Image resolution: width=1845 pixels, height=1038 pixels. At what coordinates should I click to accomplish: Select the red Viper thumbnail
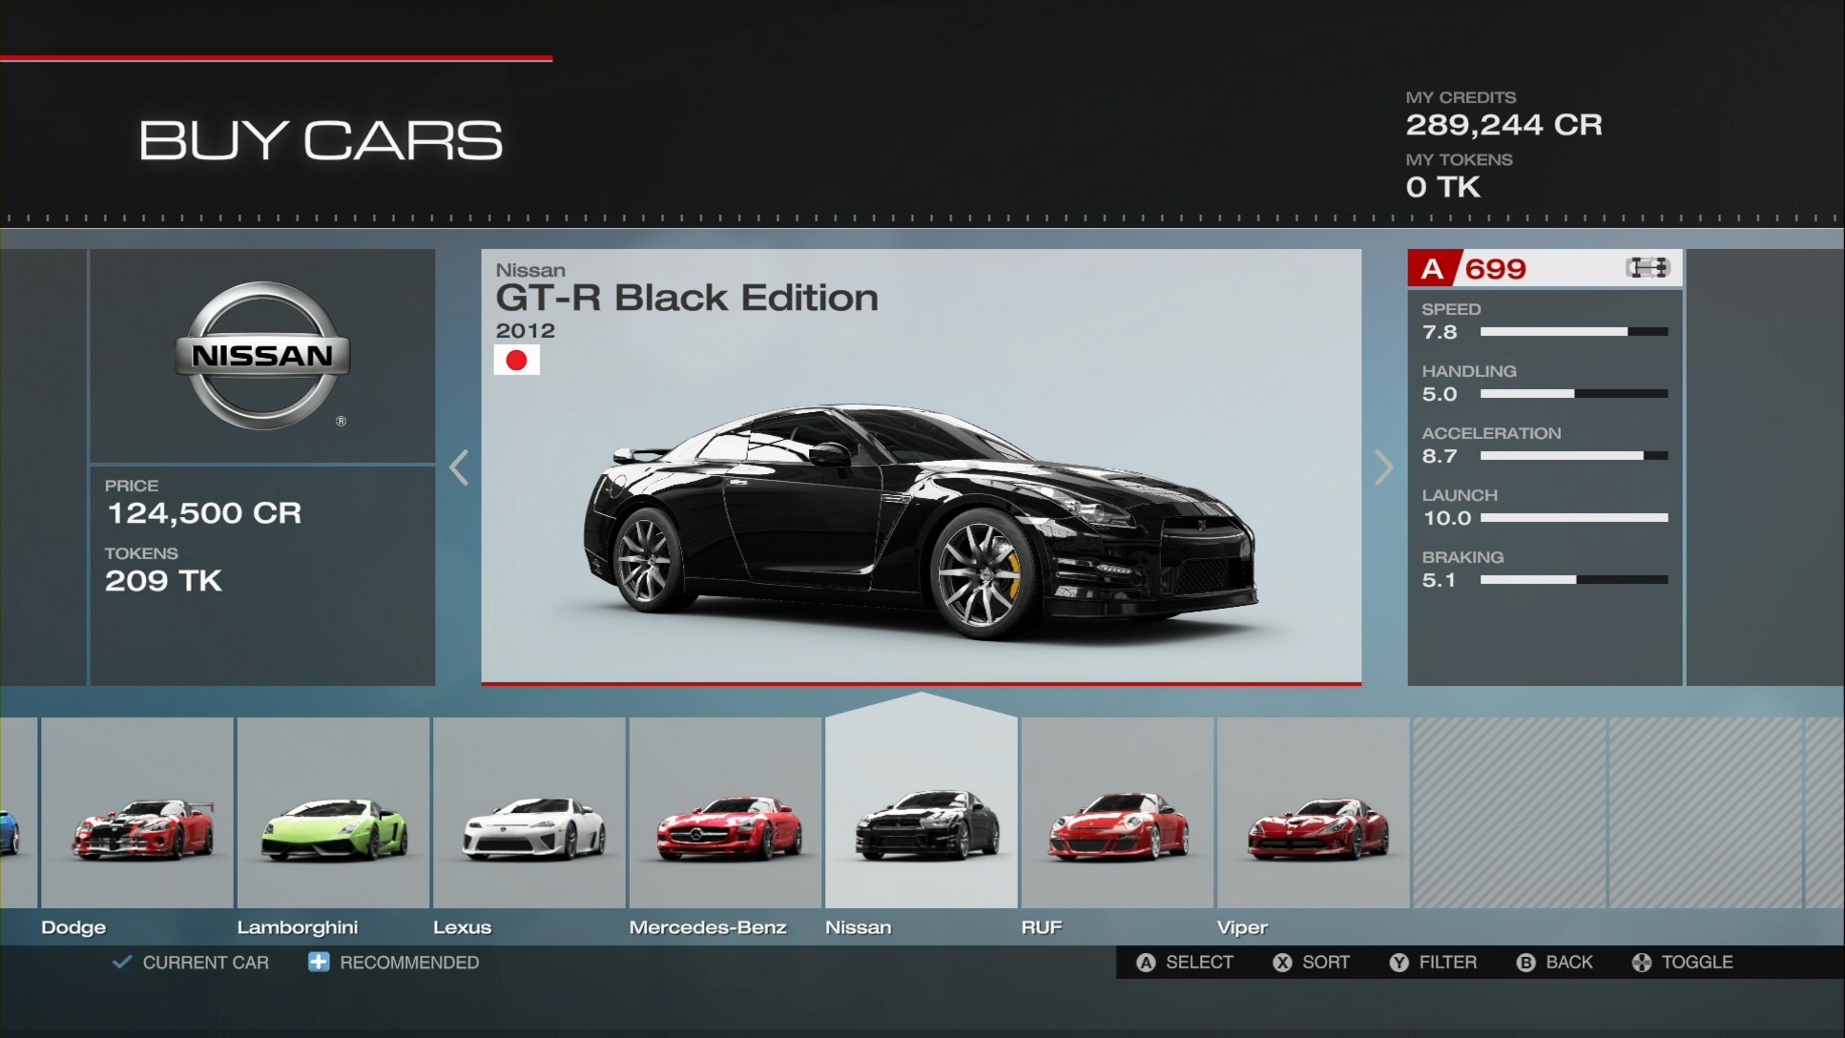pyautogui.click(x=1314, y=813)
